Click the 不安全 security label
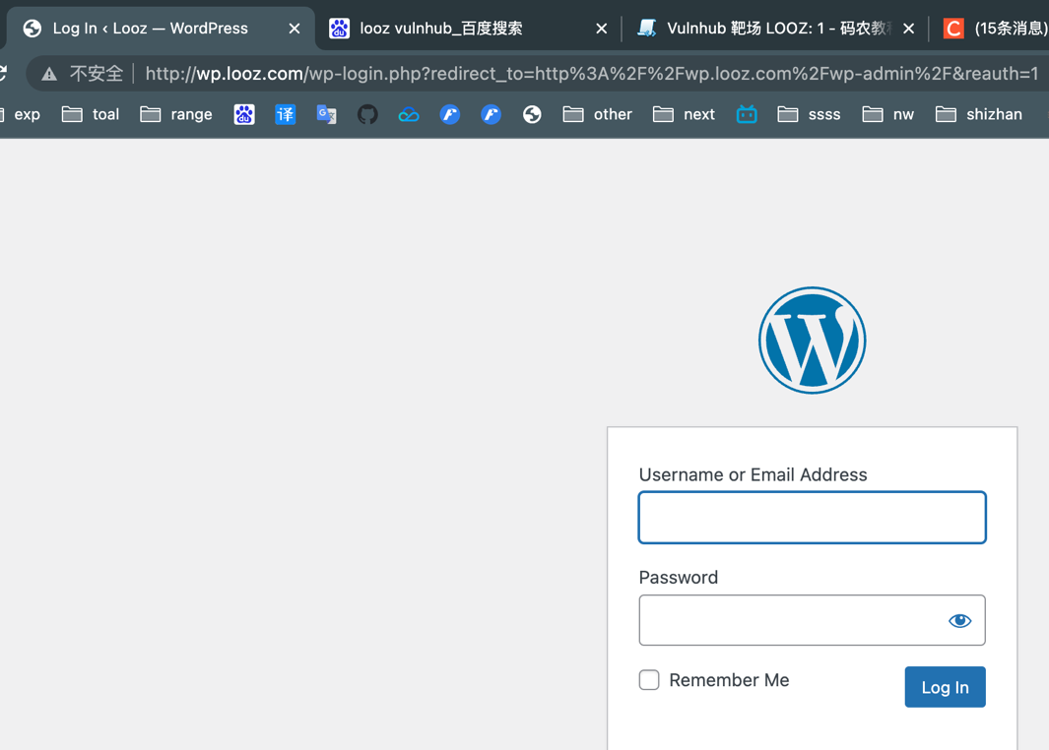Screen dimensions: 1049x750 (x=97, y=74)
